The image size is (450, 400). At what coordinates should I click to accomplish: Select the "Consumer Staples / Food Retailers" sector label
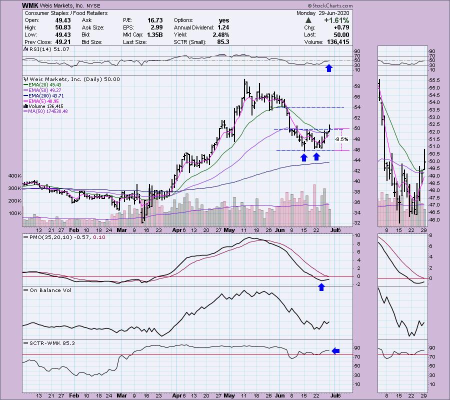point(66,13)
